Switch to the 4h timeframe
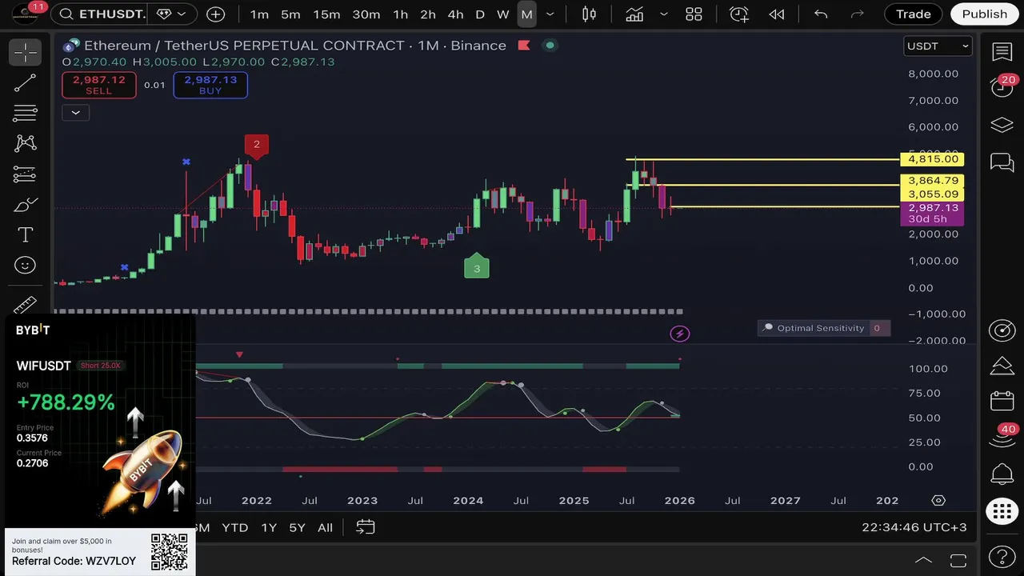The image size is (1024, 576). tap(455, 14)
